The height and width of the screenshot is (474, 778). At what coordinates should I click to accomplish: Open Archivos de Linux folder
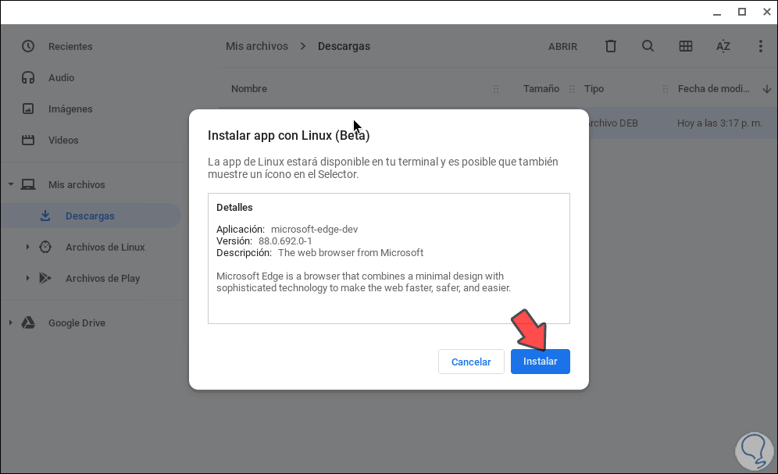coord(105,248)
